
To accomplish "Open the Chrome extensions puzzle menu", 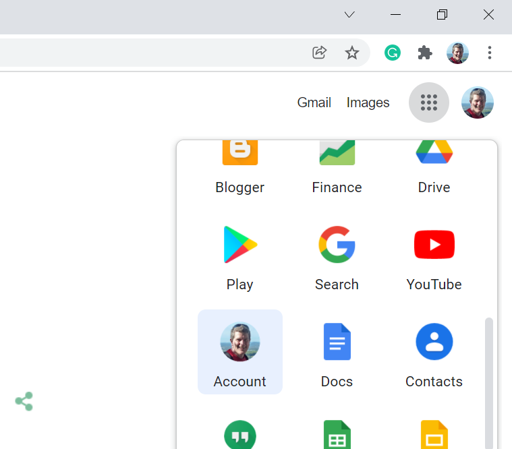I will click(425, 53).
